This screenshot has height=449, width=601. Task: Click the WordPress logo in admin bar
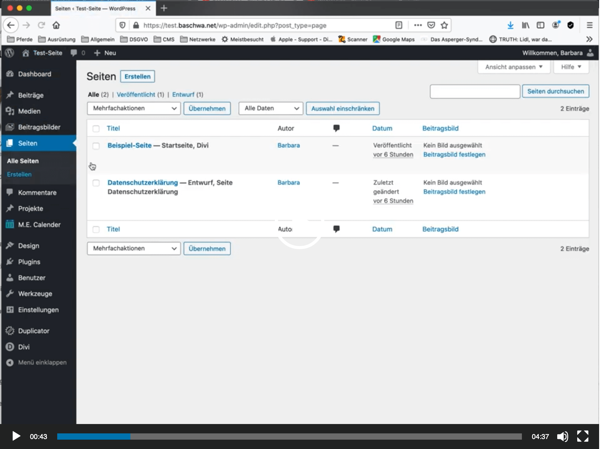pos(9,53)
